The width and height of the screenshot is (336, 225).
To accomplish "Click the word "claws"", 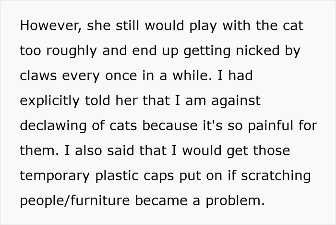I will (38, 75).
